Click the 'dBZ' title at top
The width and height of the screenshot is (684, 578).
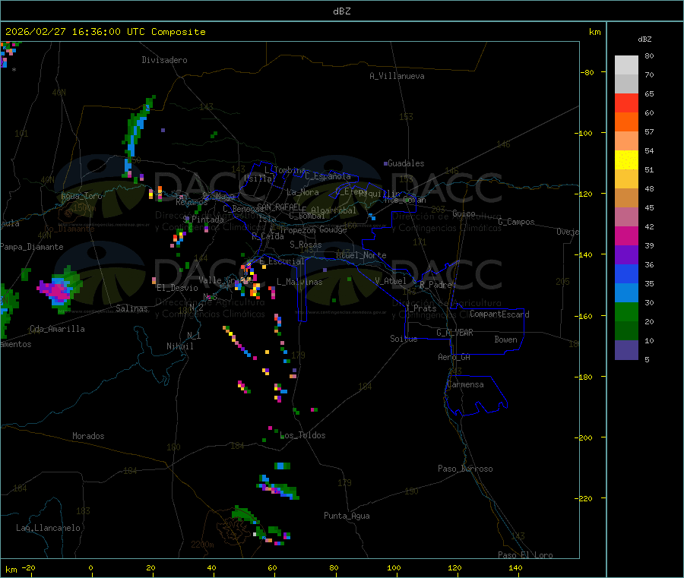point(341,11)
